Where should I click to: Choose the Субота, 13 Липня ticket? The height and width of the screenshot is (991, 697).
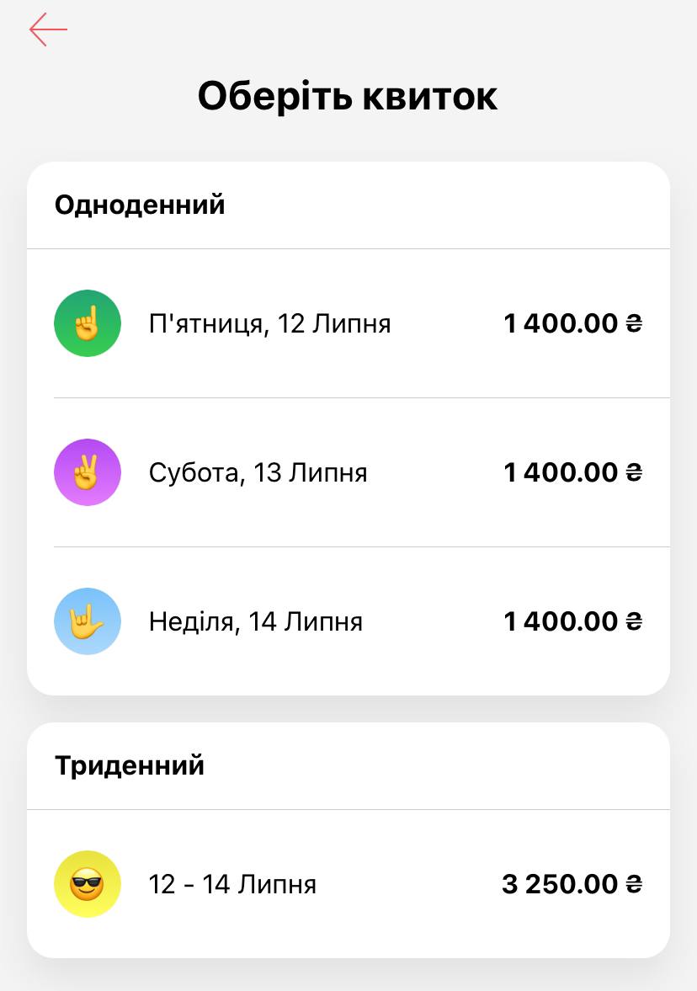[258, 472]
